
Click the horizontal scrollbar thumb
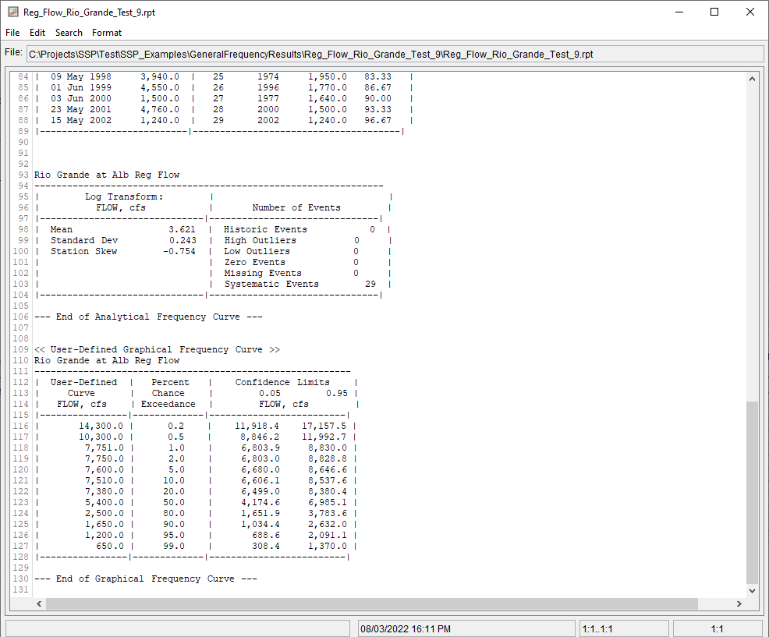[372, 603]
